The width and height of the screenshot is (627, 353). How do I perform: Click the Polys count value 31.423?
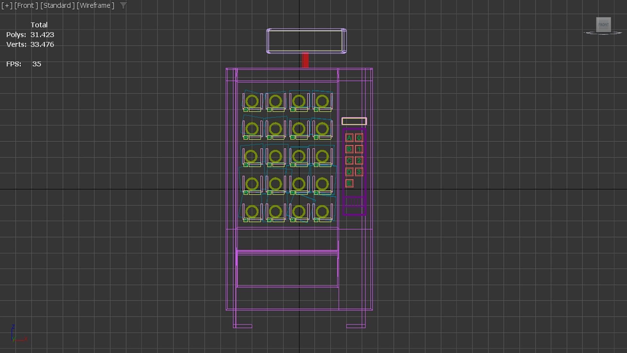[42, 35]
